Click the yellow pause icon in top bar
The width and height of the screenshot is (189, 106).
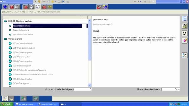click(x=53, y=1)
